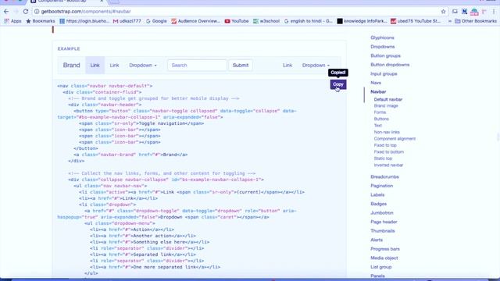This screenshot has height=281, width=500.
Task: Click the site info icon in address bar
Action: tap(37, 12)
